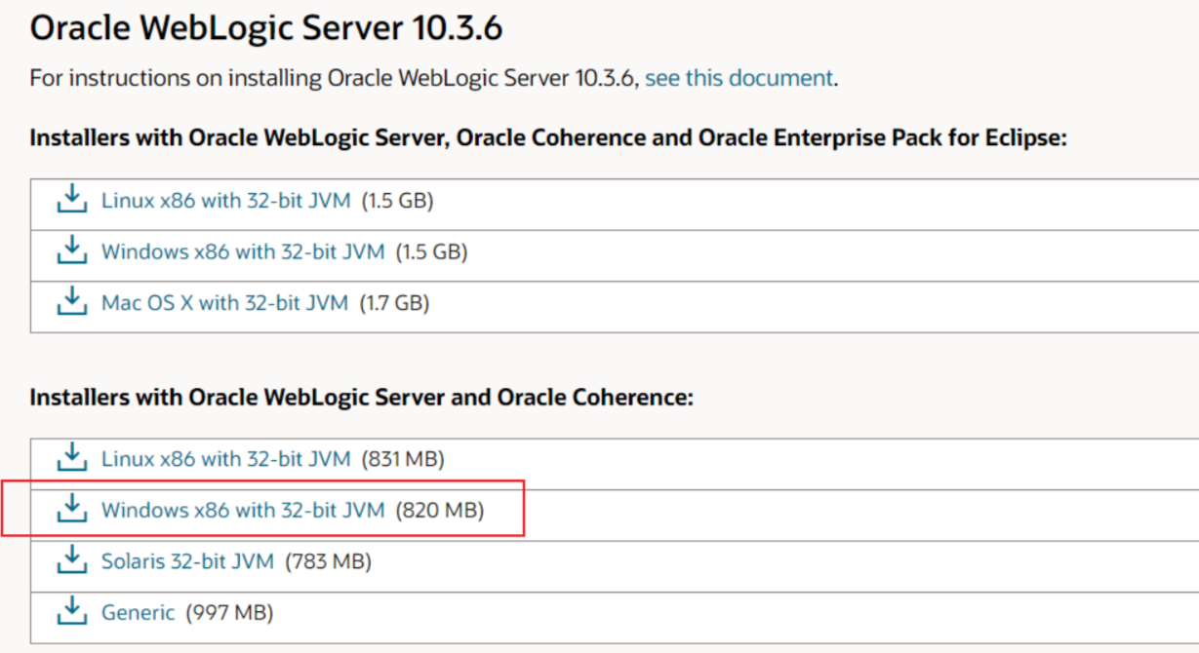Click download icon beside Mac OS X installer
Screen dimensions: 1199x653
click(x=71, y=302)
